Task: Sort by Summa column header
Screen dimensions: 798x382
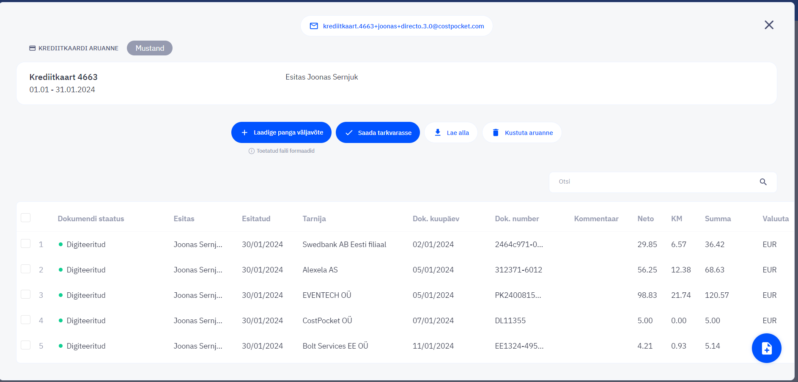Action: coord(718,219)
